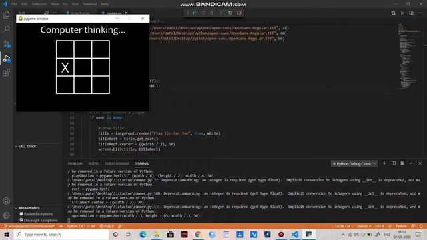
Task: Open Google Chrome from the taskbar
Action: click(198, 234)
